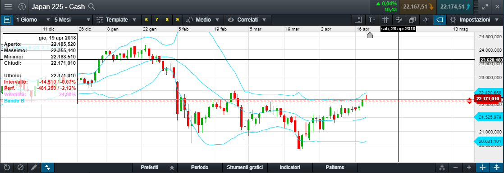Click the text size icon

pos(372,20)
